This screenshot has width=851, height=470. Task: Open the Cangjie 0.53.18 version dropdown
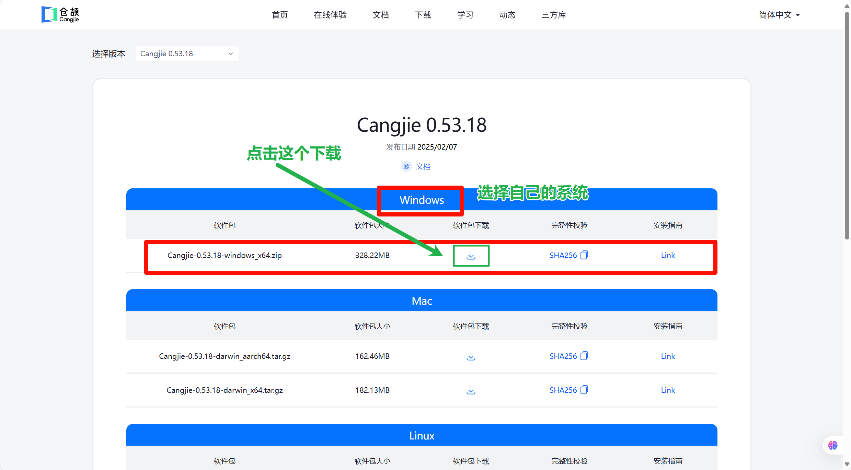click(187, 54)
